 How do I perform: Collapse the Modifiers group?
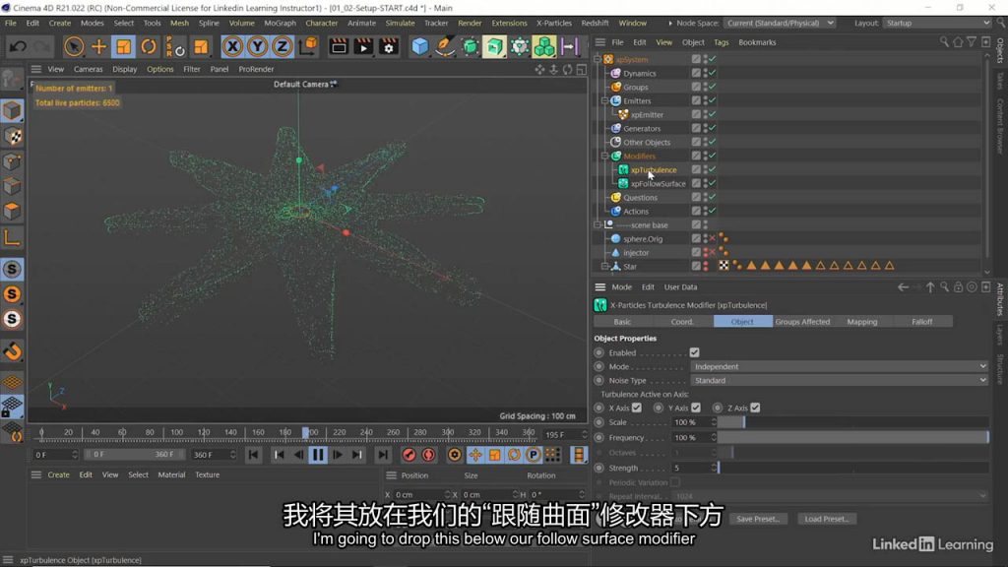click(x=605, y=157)
